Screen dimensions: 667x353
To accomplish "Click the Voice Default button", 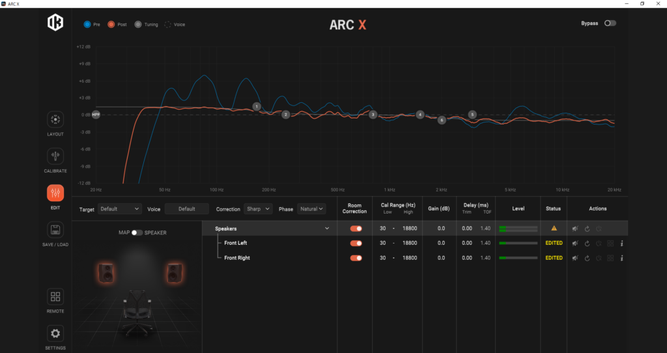I will [x=187, y=209].
